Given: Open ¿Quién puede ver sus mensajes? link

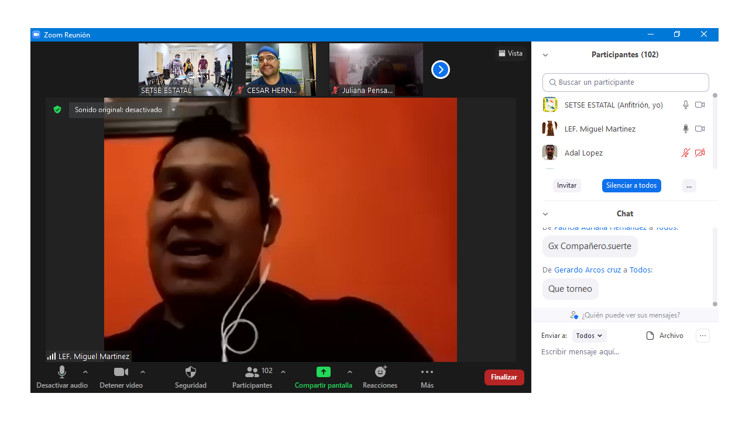Looking at the screenshot, I should click(630, 315).
